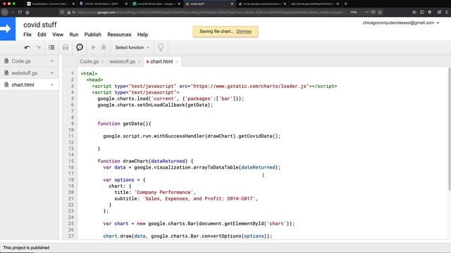Open the File menu

pos(27,34)
